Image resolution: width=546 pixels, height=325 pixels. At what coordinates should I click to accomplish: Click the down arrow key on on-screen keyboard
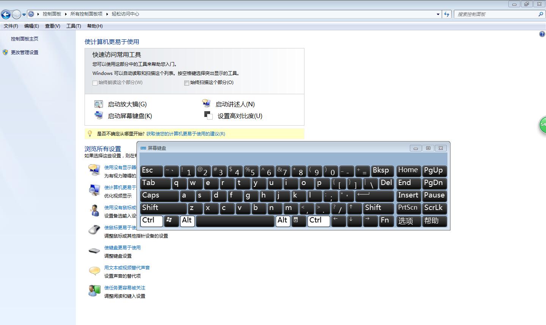[355, 221]
